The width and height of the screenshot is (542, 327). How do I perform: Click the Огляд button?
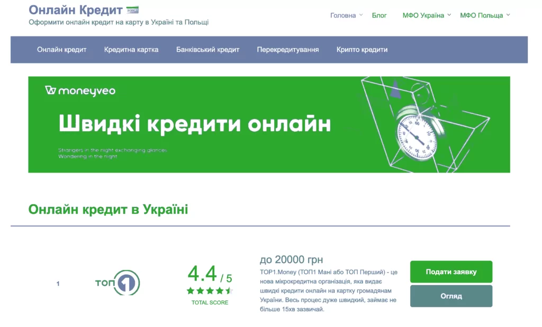click(x=451, y=296)
